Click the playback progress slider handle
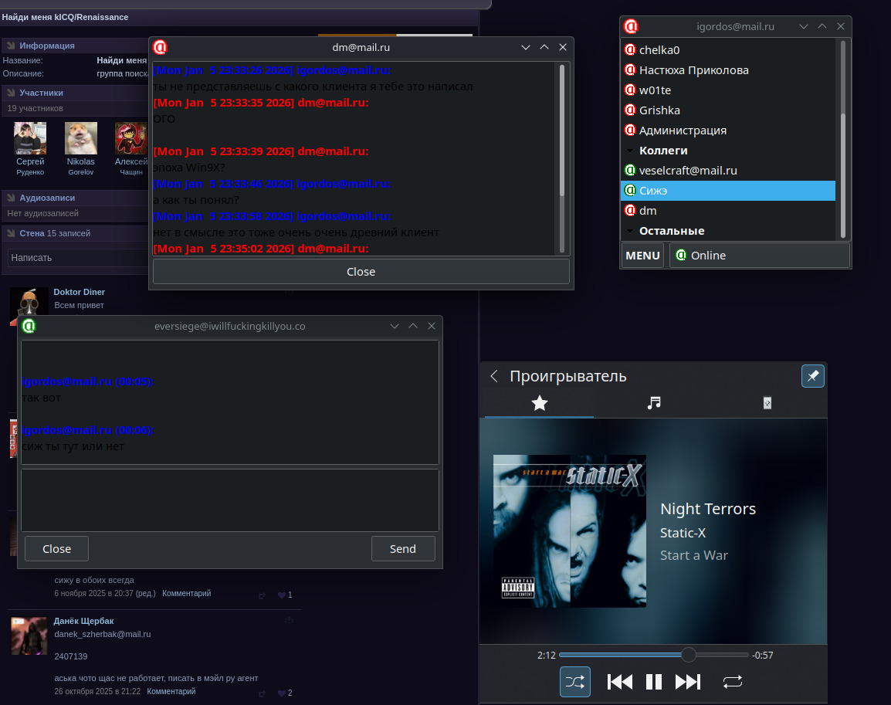Image resolution: width=891 pixels, height=705 pixels. [x=688, y=655]
